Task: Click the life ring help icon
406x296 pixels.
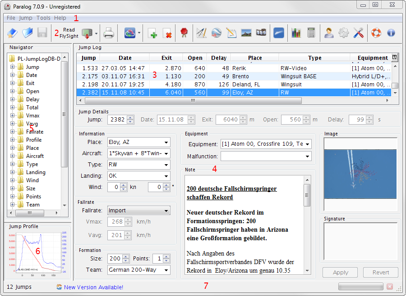Action: (x=376, y=33)
